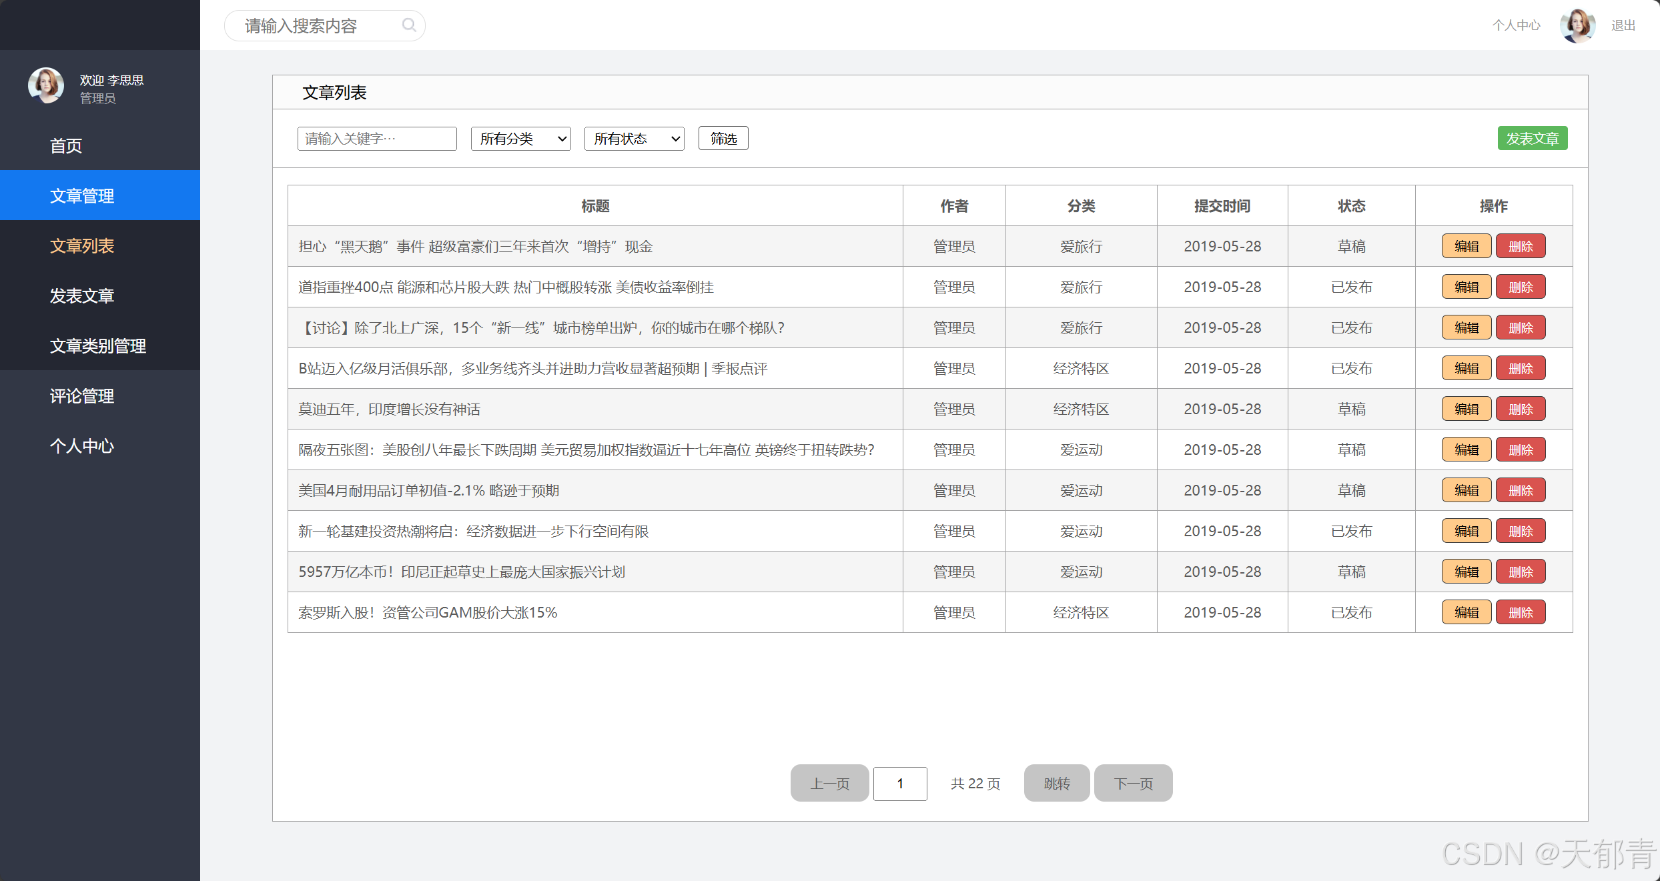The width and height of the screenshot is (1660, 881).
Task: Delete the 担心"黑天鹅"事件 article
Action: [x=1521, y=246]
